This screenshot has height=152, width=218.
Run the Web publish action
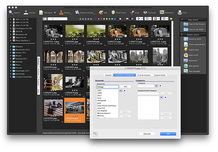[191, 66]
